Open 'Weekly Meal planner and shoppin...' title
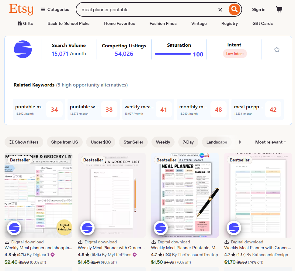The height and width of the screenshot is (271, 295). 38,248
